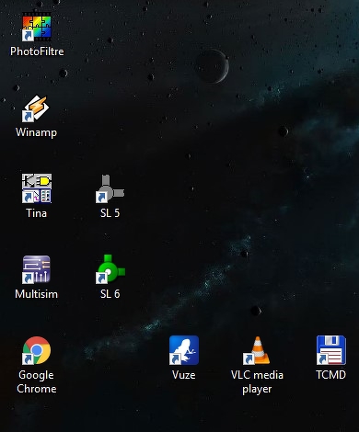This screenshot has width=359, height=432.
Task: Click the SL 5 text label
Action: (x=110, y=213)
